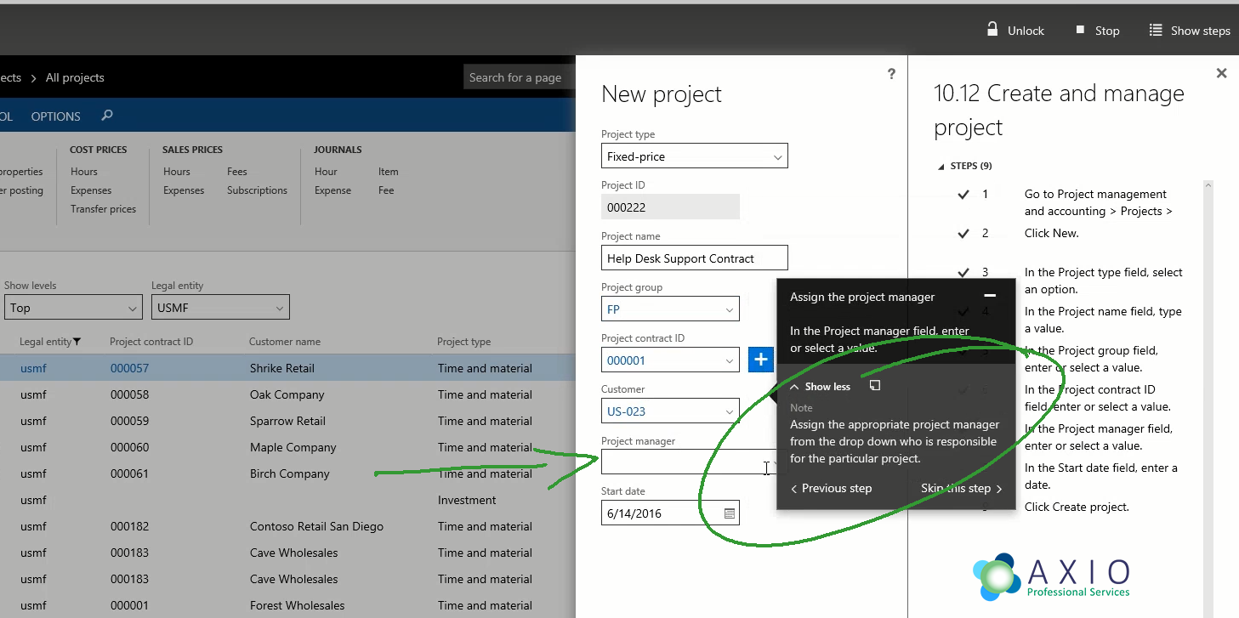Click the Legal entity column filter icon
The image size is (1239, 618).
click(77, 342)
